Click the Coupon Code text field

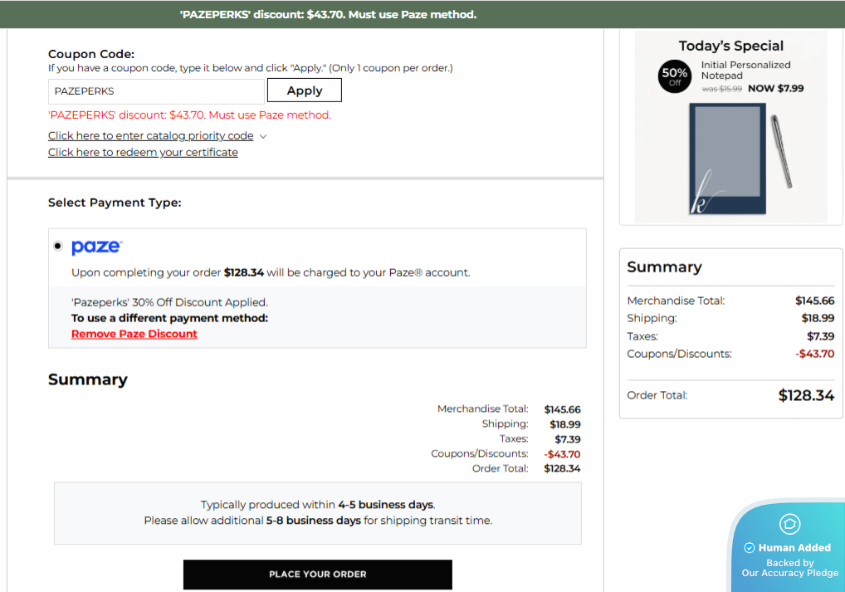[156, 91]
